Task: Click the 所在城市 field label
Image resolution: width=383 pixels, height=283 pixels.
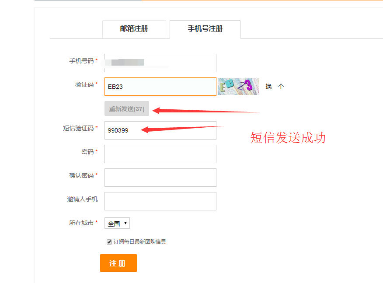Action: (x=81, y=223)
